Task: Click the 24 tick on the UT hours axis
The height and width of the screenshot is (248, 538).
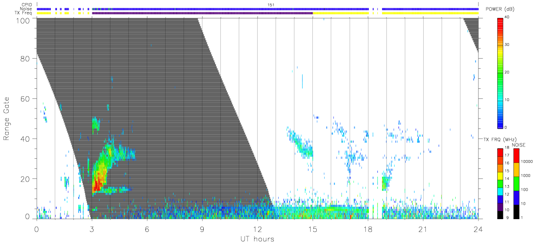Action: pyautogui.click(x=478, y=229)
